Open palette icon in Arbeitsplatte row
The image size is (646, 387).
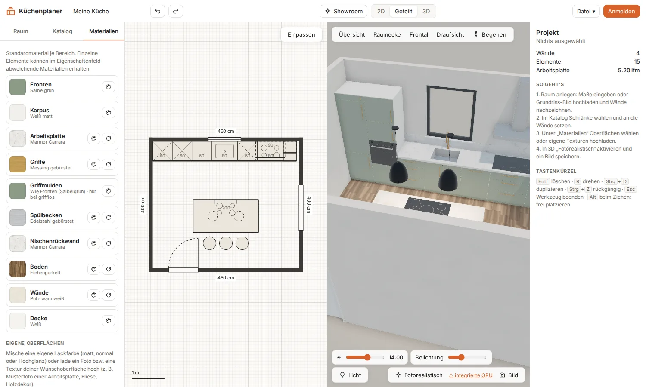[x=94, y=138]
